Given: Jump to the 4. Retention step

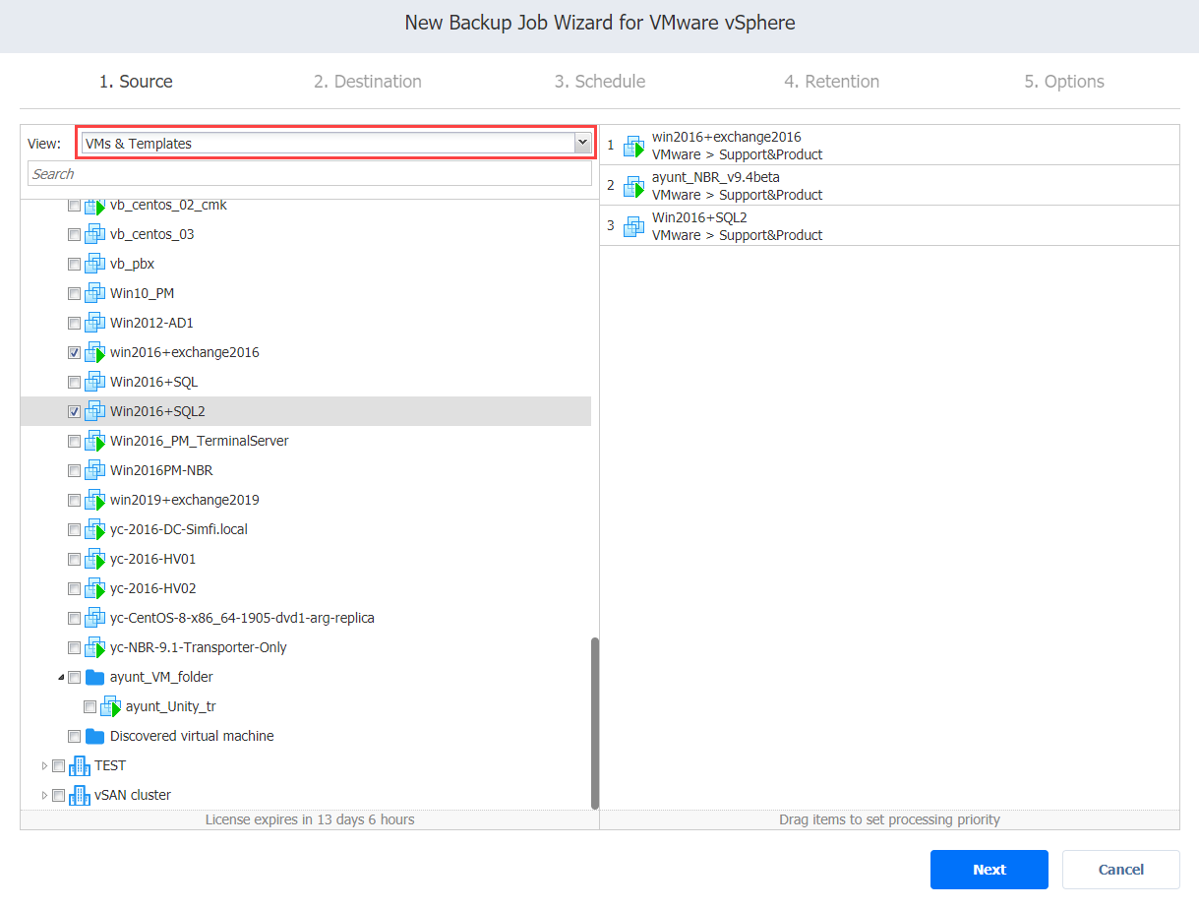Looking at the screenshot, I should coord(832,82).
